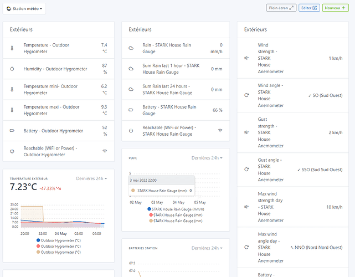Click the cloud icon beside Rain - STARK House Rain Gauge
Screen dimensions: 355x277
[x=131, y=48]
